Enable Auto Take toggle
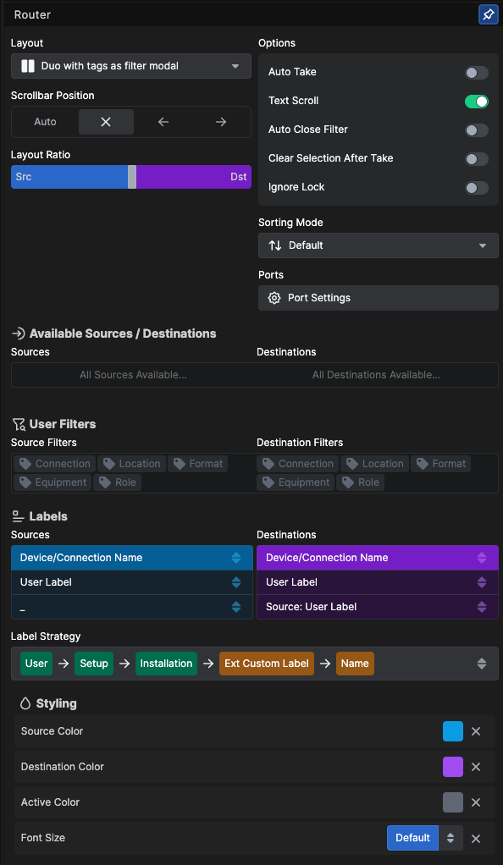 [477, 73]
